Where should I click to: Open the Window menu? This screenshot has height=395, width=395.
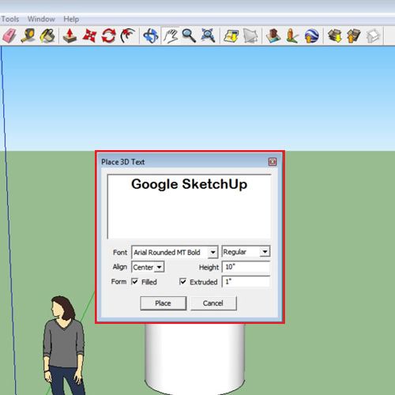coord(41,19)
